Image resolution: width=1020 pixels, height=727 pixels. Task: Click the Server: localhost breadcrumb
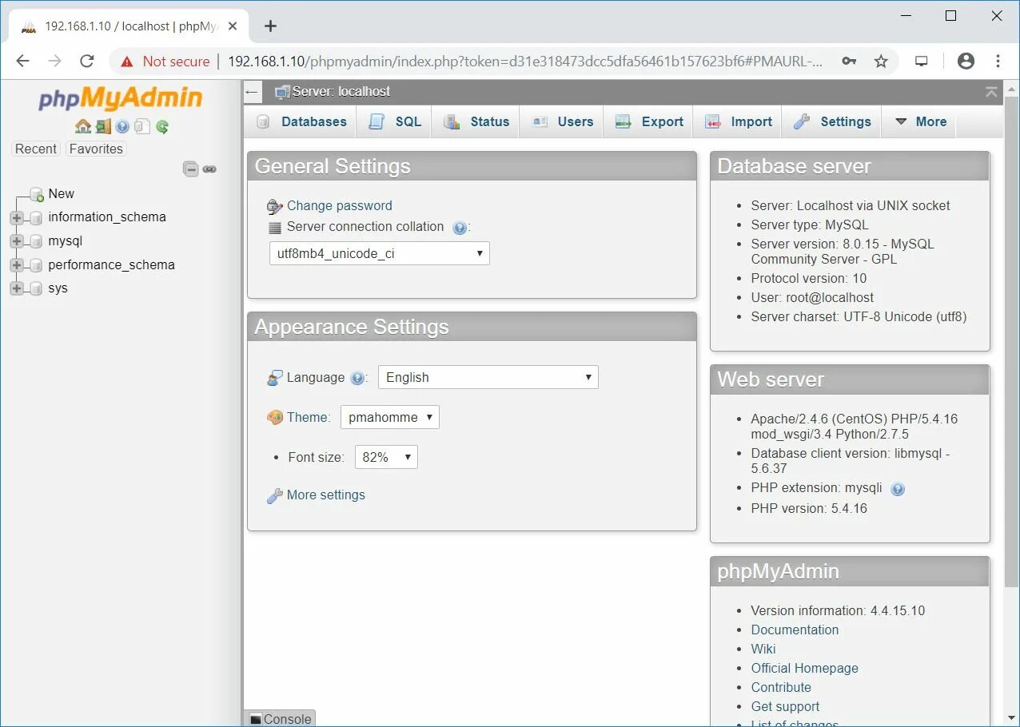341,91
